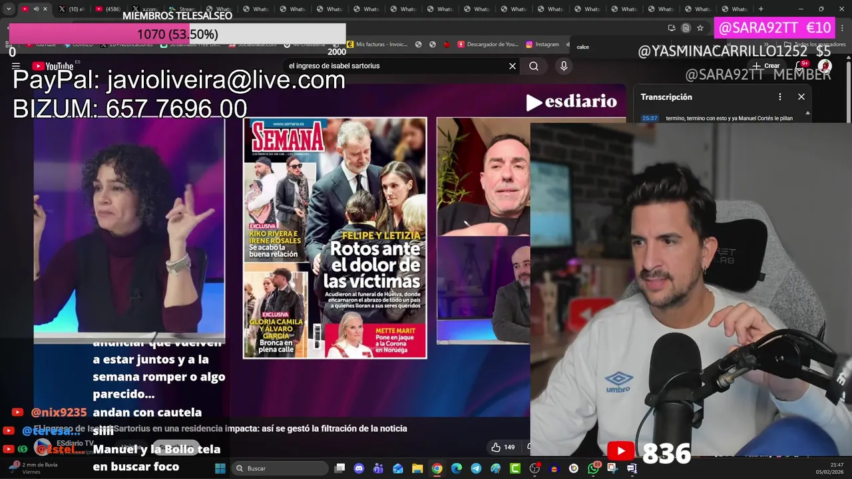Open the weather widget '2 mm de lluvia'
Image resolution: width=852 pixels, height=479 pixels.
tap(32, 468)
